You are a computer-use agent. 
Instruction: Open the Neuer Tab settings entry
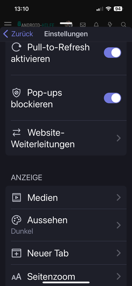click(66, 253)
